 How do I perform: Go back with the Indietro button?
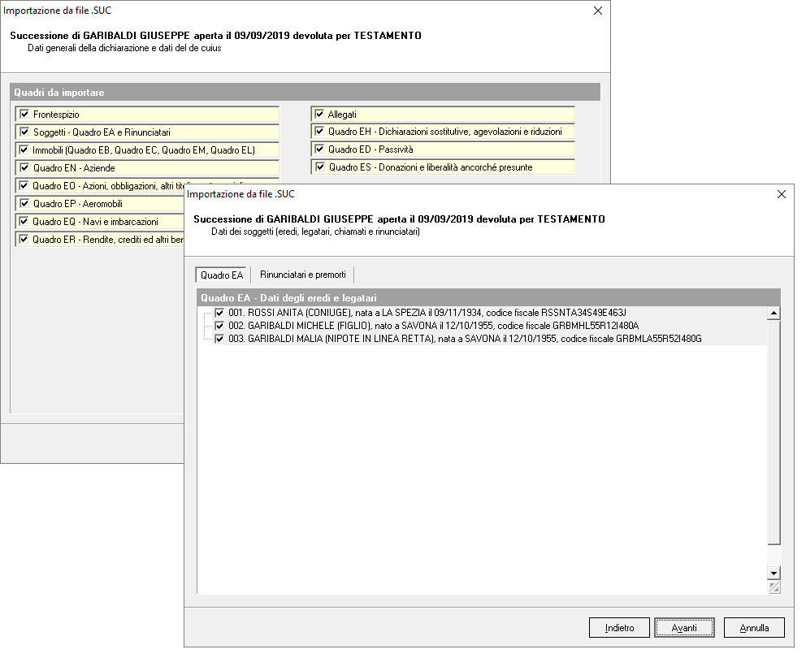tap(620, 628)
